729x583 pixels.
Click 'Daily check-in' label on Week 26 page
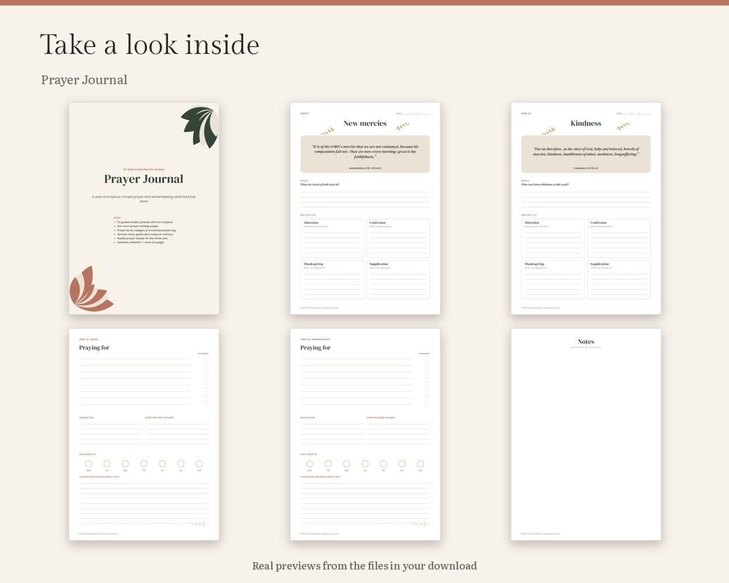(87, 454)
